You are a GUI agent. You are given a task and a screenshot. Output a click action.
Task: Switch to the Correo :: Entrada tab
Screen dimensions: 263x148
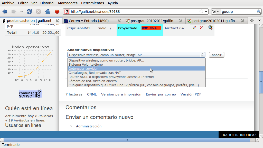tap(89, 21)
